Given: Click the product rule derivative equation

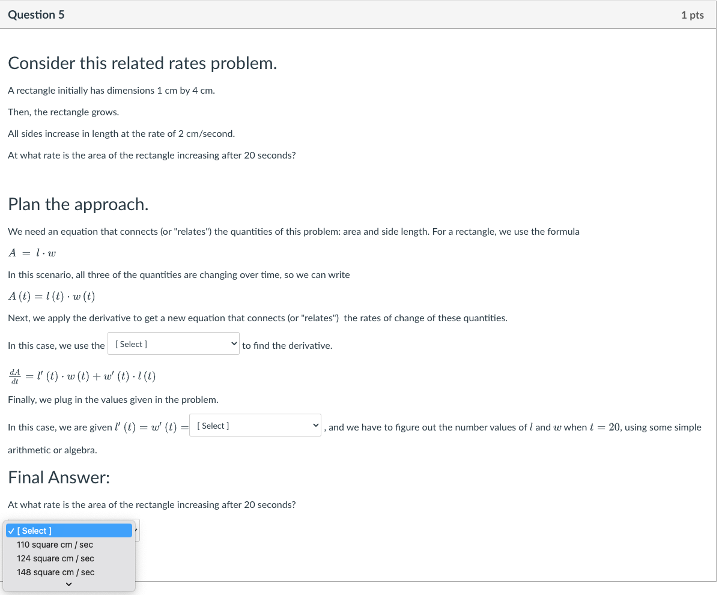Looking at the screenshot, I should tap(82, 375).
